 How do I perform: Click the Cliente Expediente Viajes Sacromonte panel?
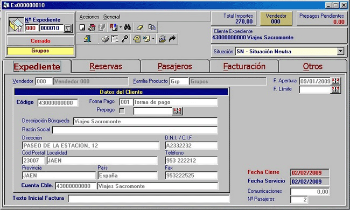pos(279,35)
